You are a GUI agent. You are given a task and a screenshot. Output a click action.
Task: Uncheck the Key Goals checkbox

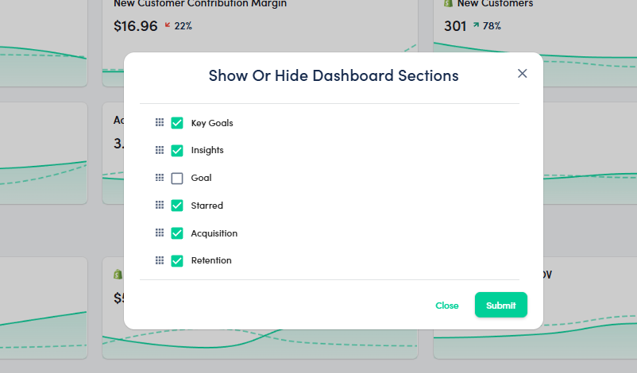pyautogui.click(x=177, y=123)
